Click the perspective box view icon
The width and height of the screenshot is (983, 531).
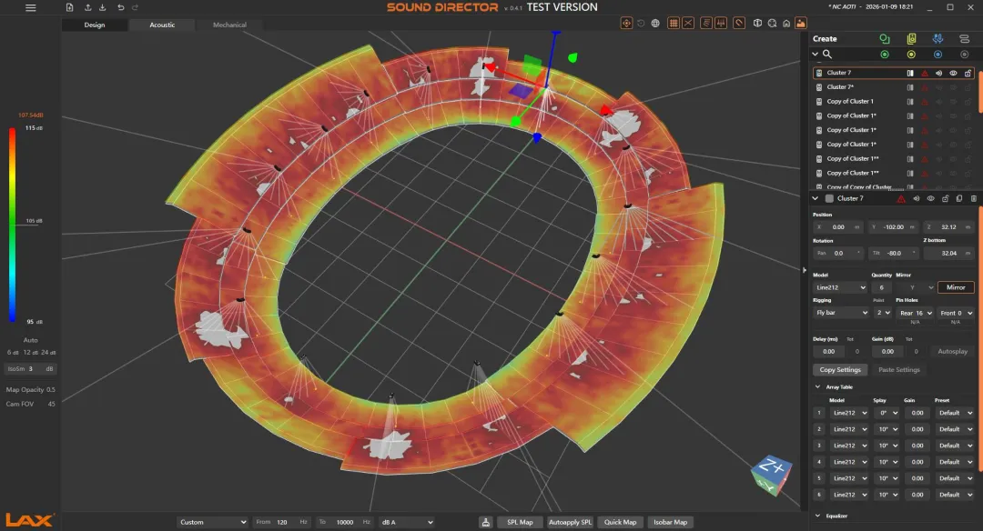757,23
